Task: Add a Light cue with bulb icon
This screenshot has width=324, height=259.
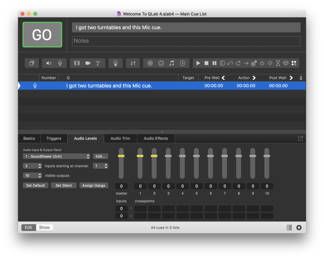Action: pyautogui.click(x=115, y=63)
